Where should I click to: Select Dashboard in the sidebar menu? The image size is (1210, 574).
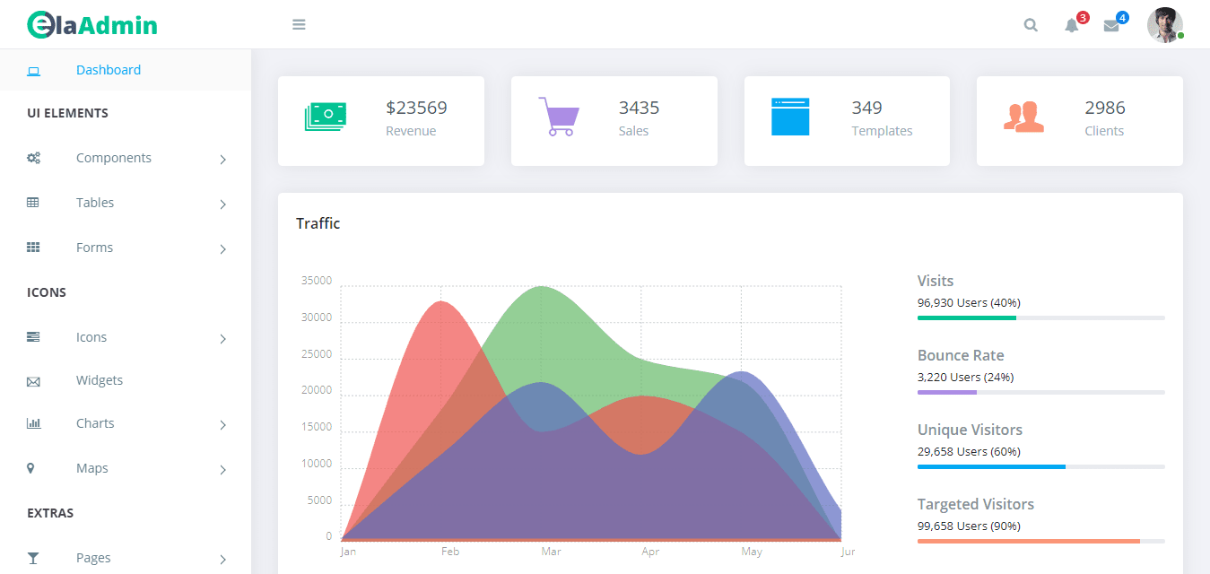point(108,69)
